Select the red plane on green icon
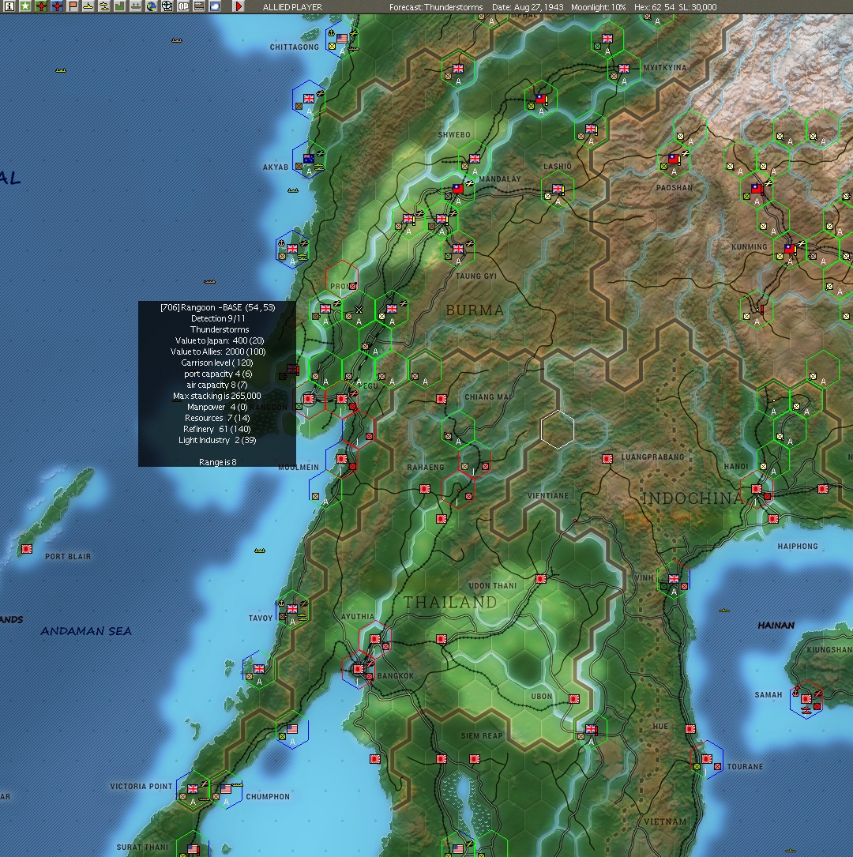Screen dimensions: 853x857 (x=40, y=6)
